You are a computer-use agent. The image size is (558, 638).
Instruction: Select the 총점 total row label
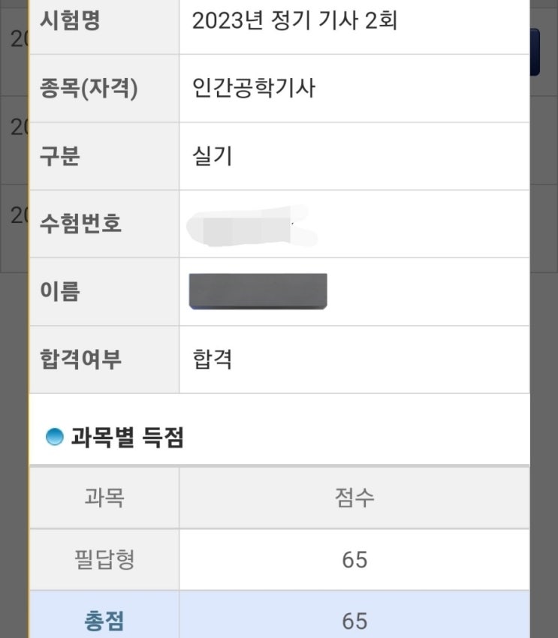pos(104,621)
